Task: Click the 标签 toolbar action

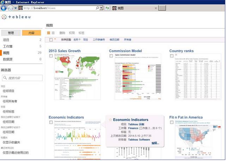Action: (x=81, y=33)
